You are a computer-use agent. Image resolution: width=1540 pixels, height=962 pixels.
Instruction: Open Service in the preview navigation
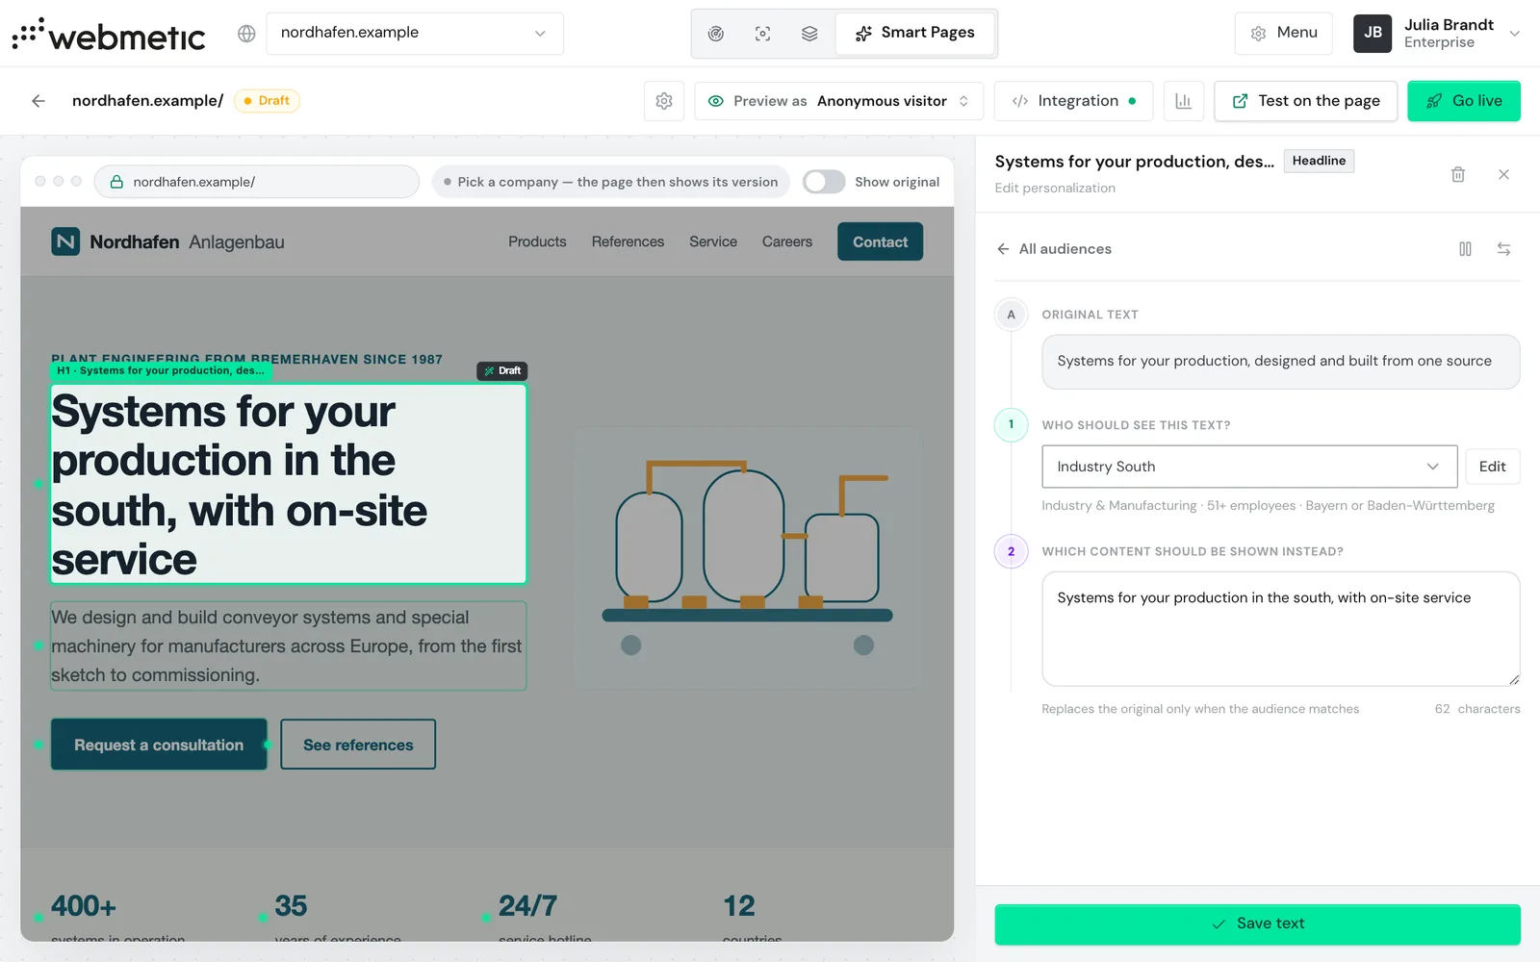713,242
